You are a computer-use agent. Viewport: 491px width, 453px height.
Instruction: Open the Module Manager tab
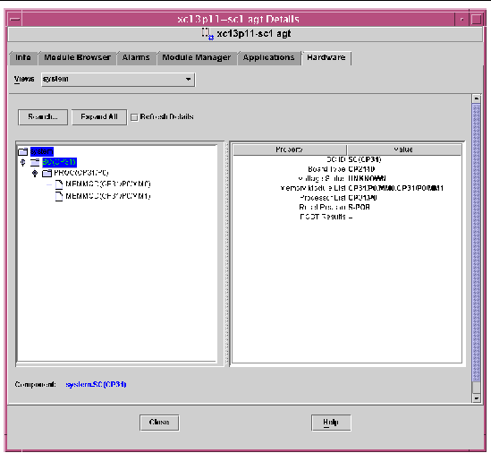[197, 57]
